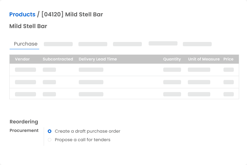Open the last placeholder tab in row

197,44
